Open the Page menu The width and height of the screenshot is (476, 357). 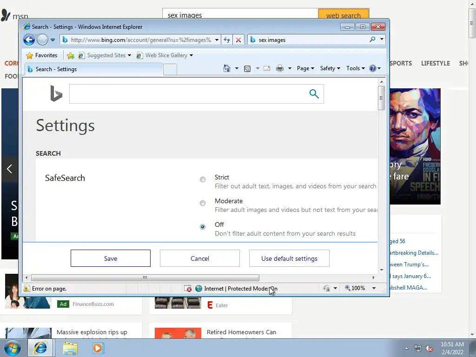[305, 68]
